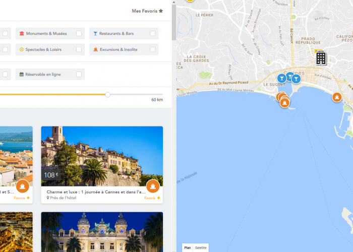Click the rightmost blue cocktail map marker
The height and width of the screenshot is (252, 353).
coord(297,79)
